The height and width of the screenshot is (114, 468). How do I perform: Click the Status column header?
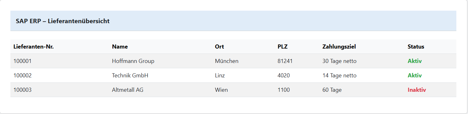pos(416,47)
